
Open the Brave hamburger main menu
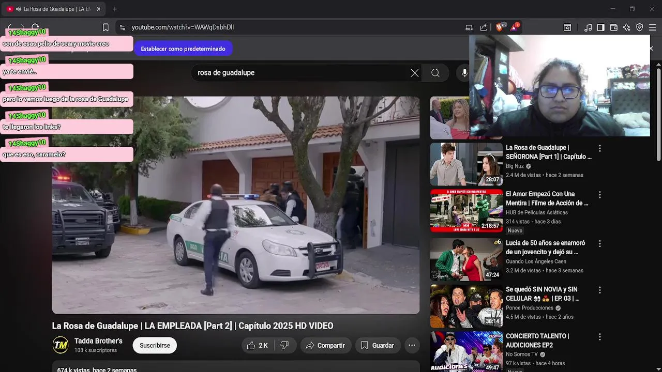pos(653,27)
